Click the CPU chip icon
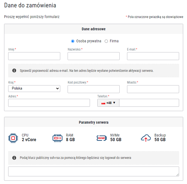The height and width of the screenshot is (184, 187). pos(13,138)
